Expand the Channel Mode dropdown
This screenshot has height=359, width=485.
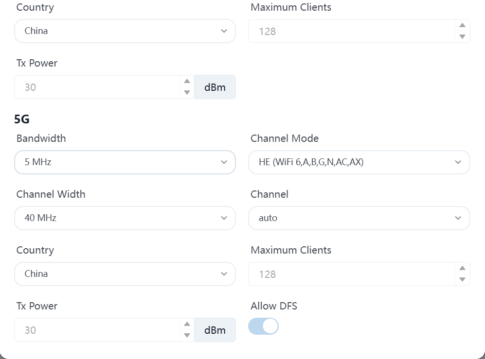(x=359, y=162)
